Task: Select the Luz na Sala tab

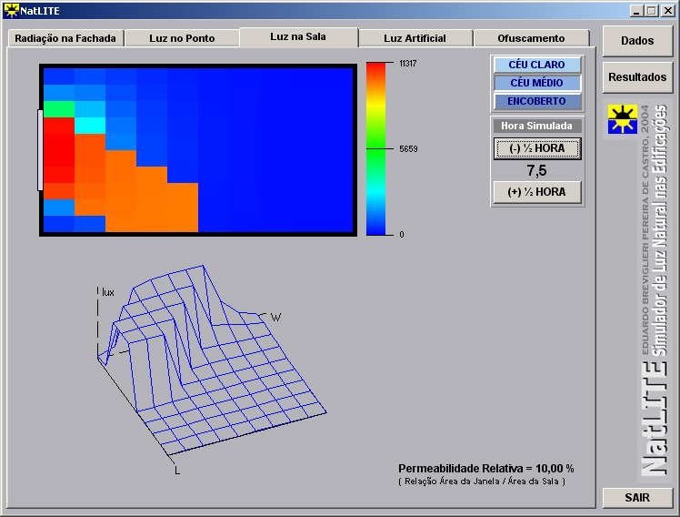Action: tap(298, 37)
